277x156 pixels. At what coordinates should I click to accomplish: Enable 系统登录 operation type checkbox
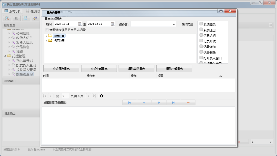point(201,24)
